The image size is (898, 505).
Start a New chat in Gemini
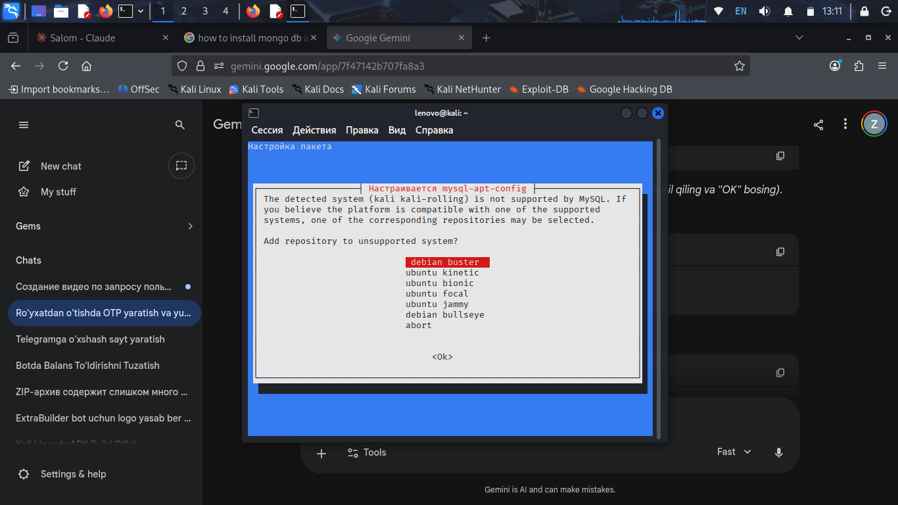[60, 166]
